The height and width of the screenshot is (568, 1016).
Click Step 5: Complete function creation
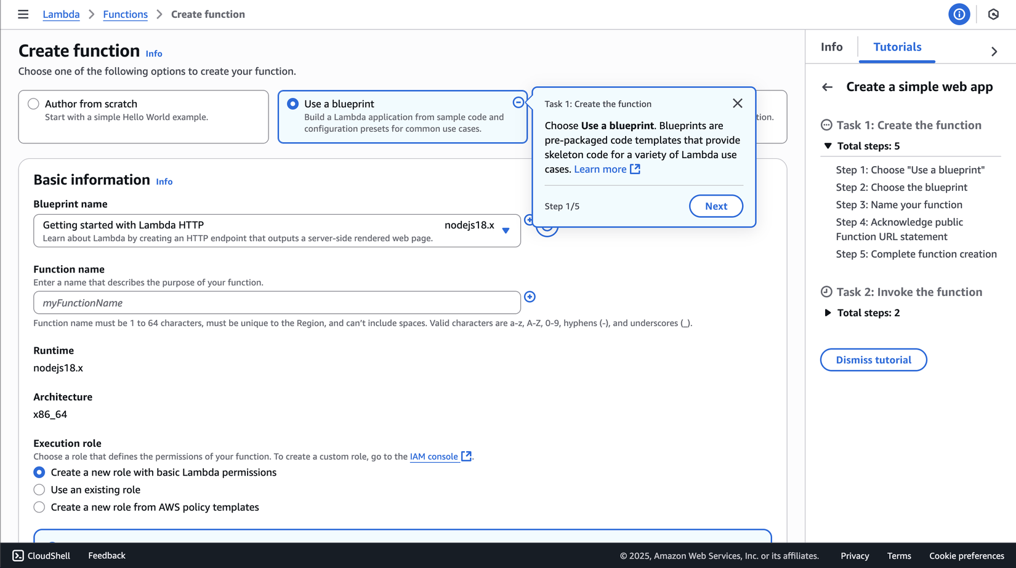point(916,254)
